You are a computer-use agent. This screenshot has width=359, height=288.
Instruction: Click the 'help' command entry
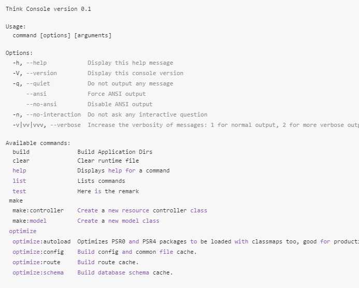[x=20, y=171]
